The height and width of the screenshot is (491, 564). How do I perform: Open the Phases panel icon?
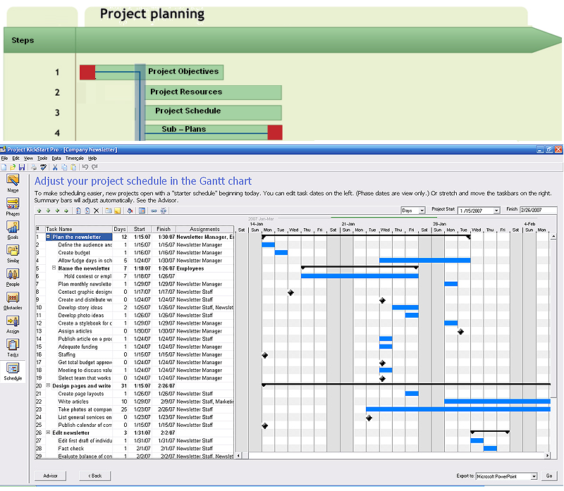click(12, 204)
